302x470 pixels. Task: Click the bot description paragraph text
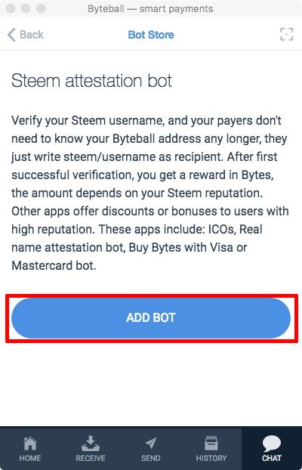click(x=149, y=193)
